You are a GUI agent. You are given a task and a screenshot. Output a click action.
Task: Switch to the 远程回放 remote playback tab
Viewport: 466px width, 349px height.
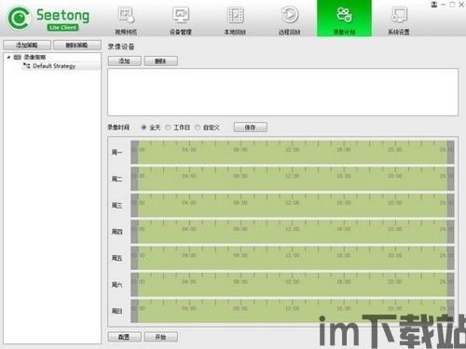290,20
